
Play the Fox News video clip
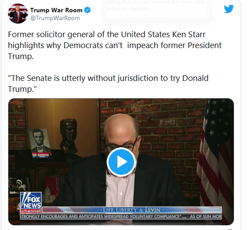click(x=121, y=162)
